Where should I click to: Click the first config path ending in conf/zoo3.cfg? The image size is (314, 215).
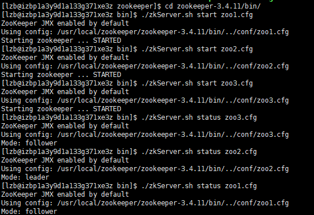173,100
